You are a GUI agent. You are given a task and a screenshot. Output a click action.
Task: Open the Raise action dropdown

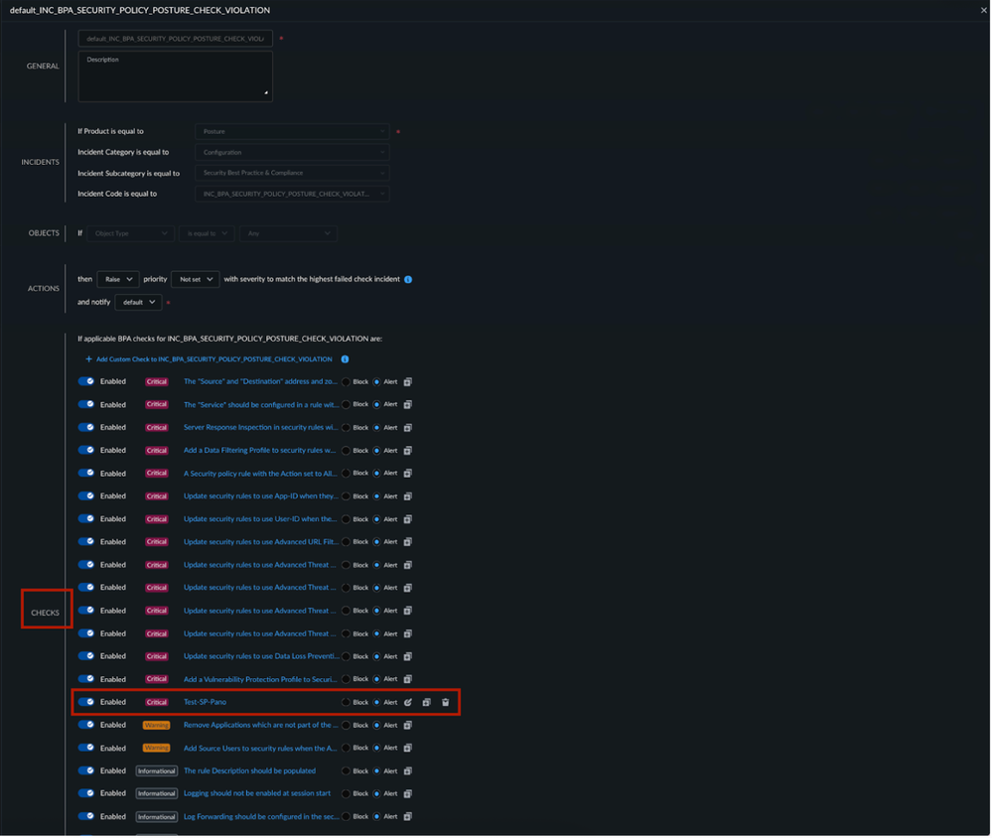click(118, 280)
